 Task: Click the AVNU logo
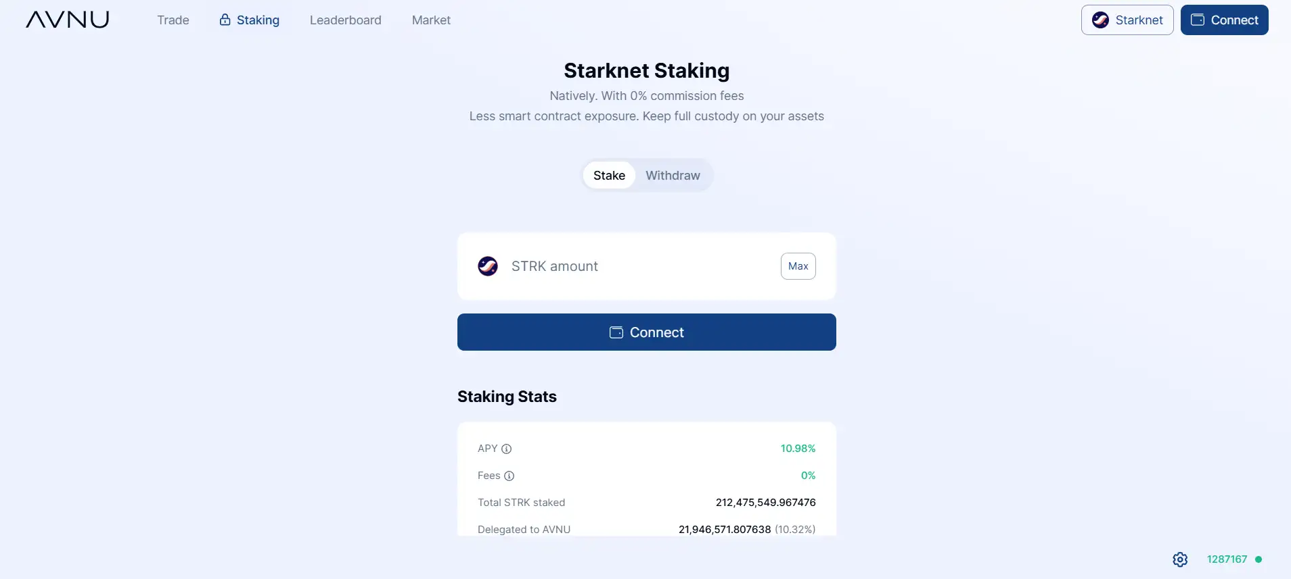point(68,20)
